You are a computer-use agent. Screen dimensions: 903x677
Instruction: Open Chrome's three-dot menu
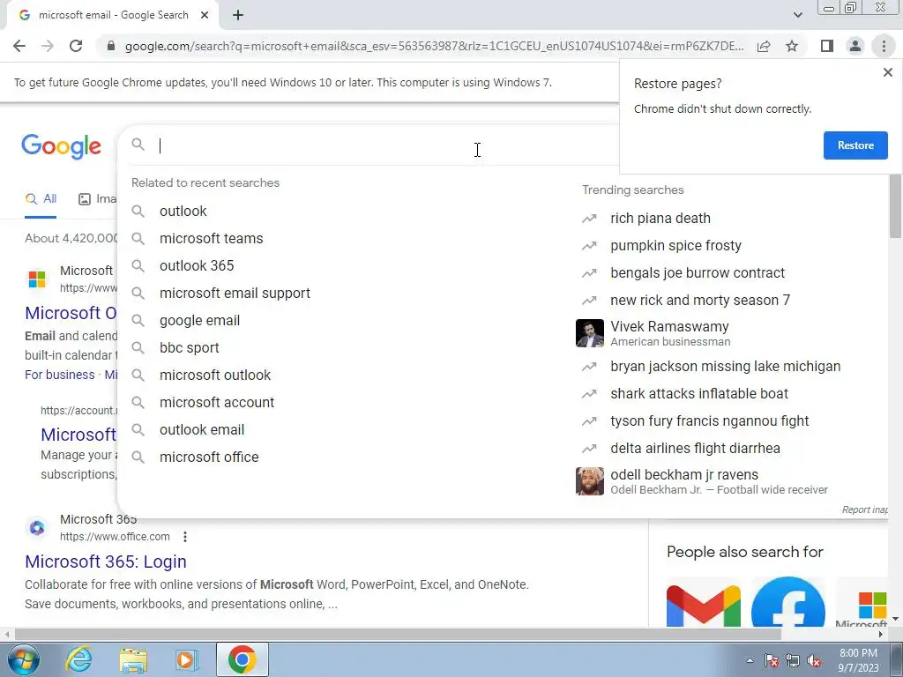884,46
